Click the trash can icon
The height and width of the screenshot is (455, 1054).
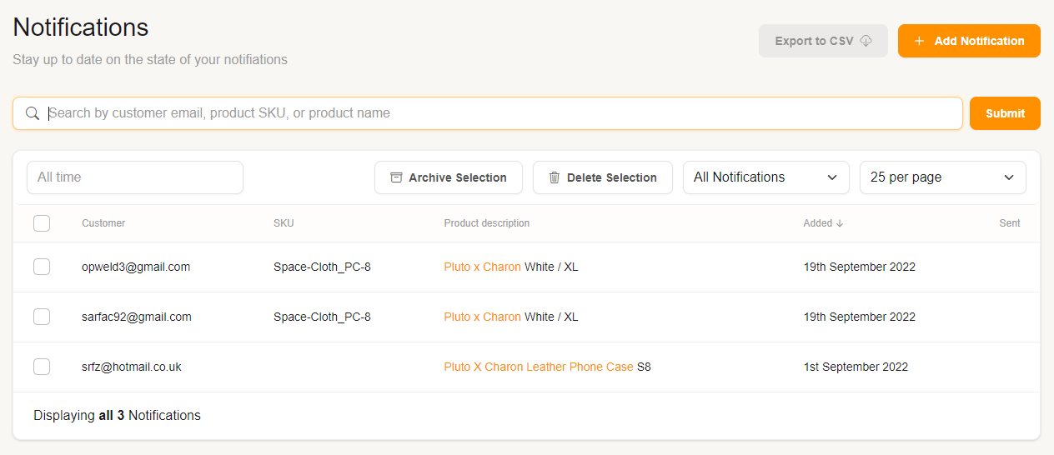tap(555, 177)
